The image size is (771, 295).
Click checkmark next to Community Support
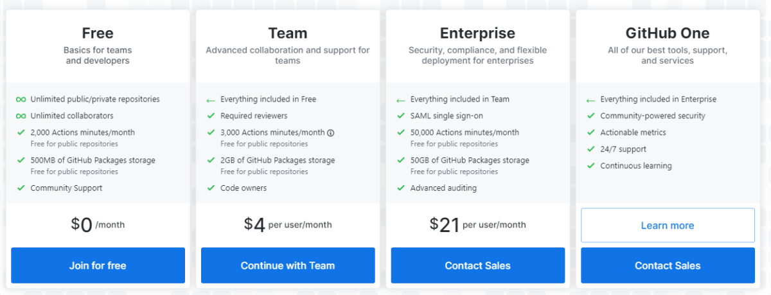click(21, 188)
